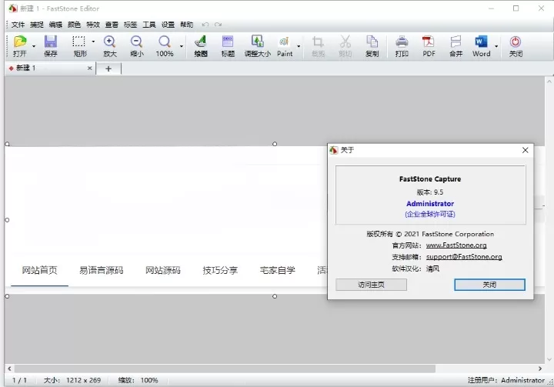
Task: Expand dropdown arrow next to Paint
Action: (x=299, y=46)
